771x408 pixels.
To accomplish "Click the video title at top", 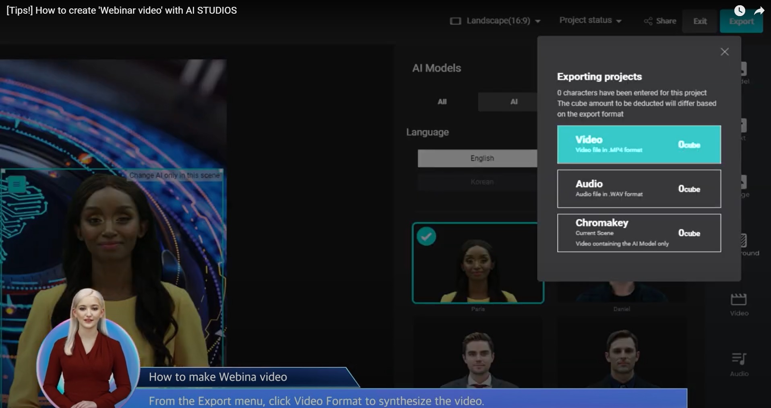I will pyautogui.click(x=122, y=10).
